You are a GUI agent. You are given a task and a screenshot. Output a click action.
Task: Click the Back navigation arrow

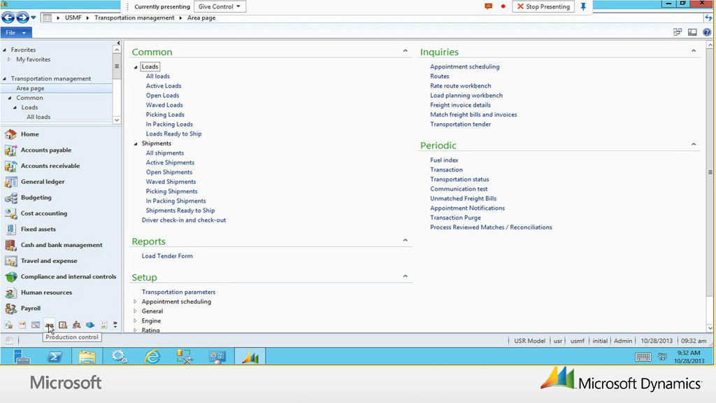click(x=8, y=17)
